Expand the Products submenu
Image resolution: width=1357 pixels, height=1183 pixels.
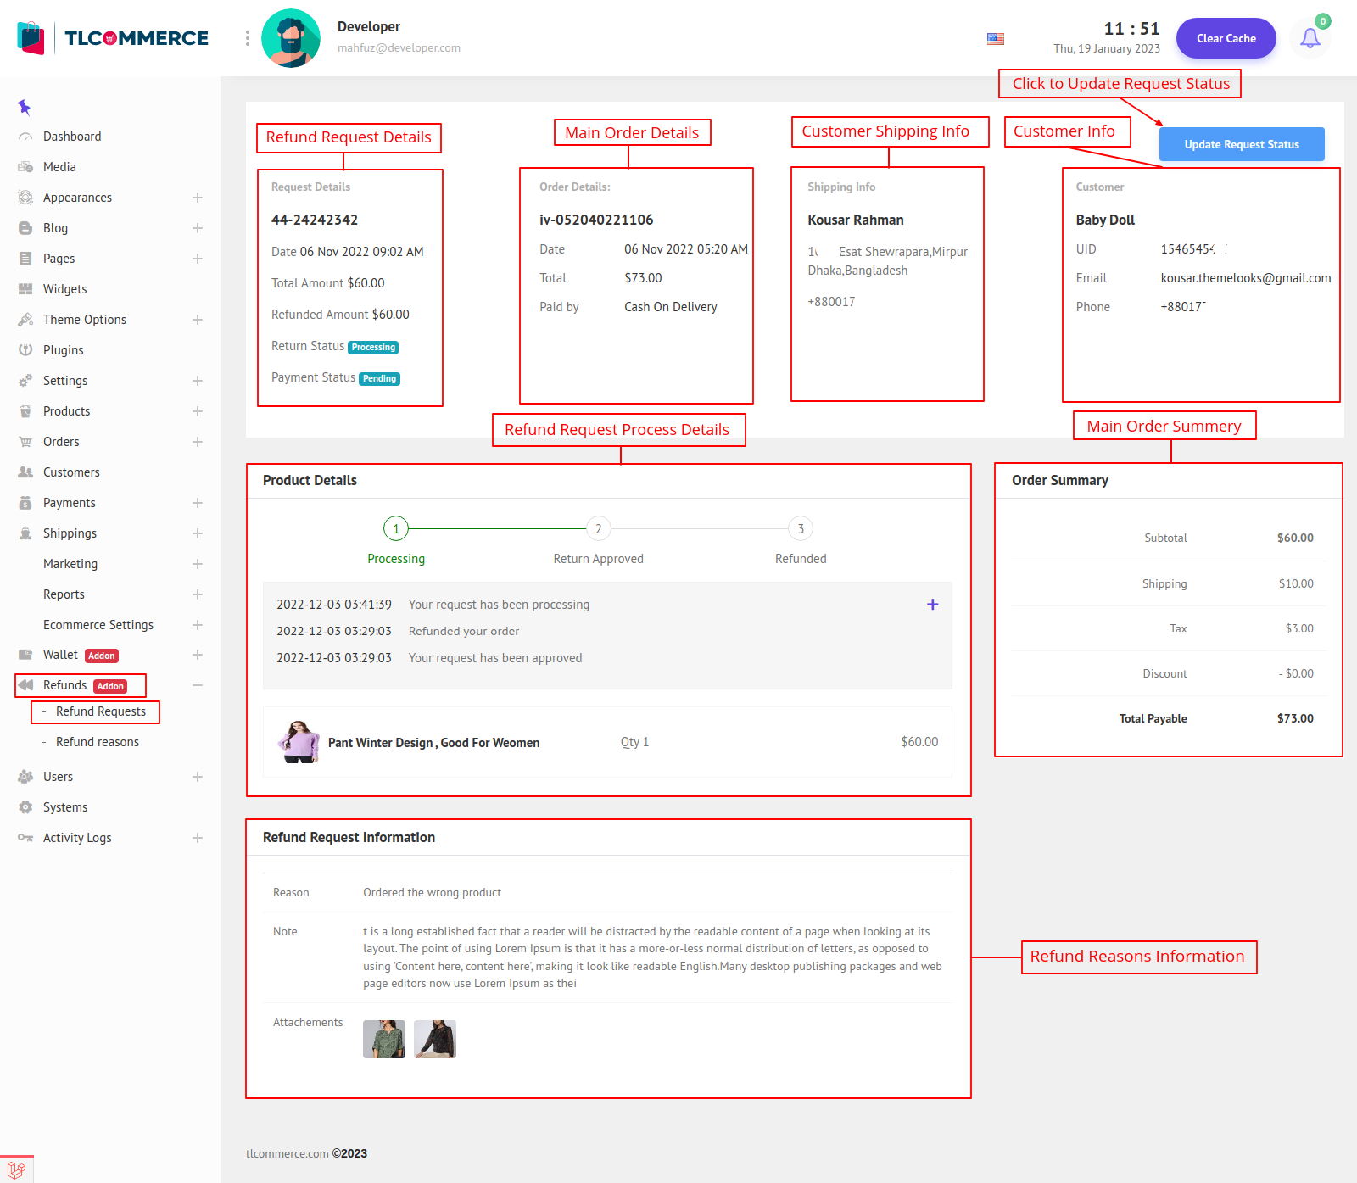(x=197, y=411)
